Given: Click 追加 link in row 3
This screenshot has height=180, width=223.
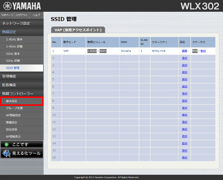Looking at the screenshot, I should [x=184, y=65].
